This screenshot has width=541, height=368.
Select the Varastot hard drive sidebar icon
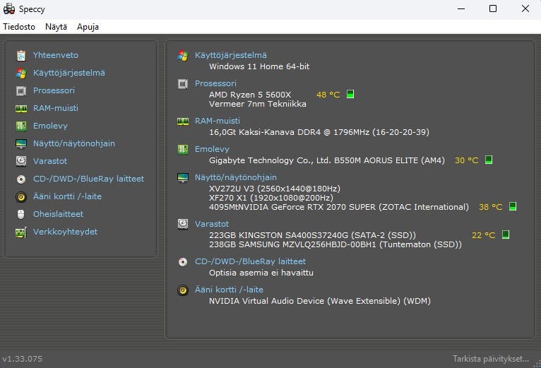[x=21, y=161]
